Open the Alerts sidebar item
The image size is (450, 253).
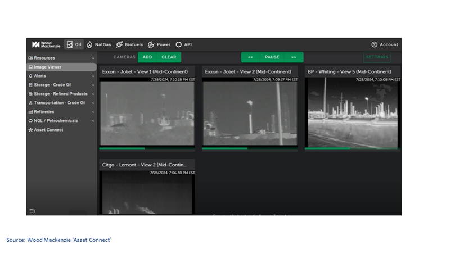click(39, 76)
